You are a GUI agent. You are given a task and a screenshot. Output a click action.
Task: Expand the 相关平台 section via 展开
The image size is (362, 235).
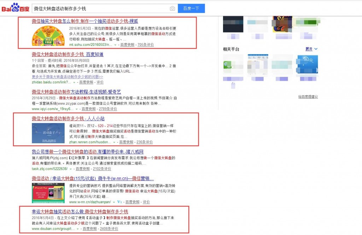[x=311, y=49]
